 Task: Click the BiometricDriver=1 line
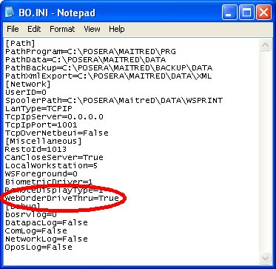coord(49,182)
